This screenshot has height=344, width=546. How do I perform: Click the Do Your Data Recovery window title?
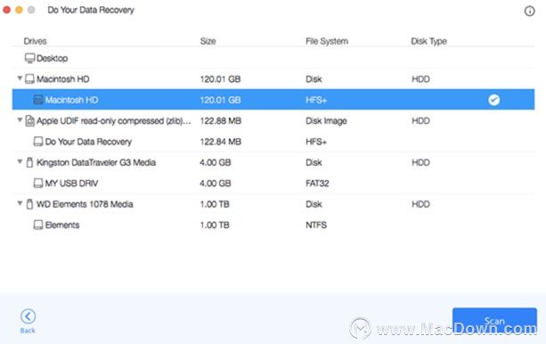(91, 10)
